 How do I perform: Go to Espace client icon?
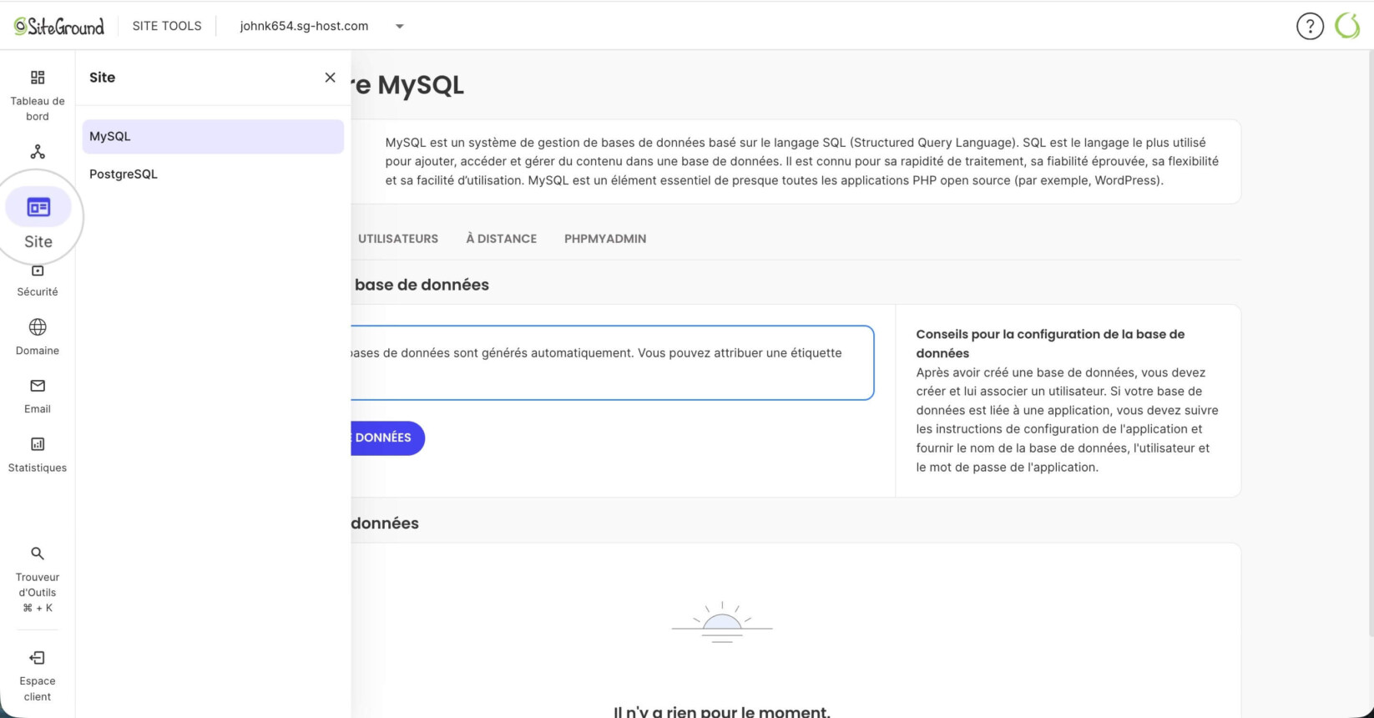click(x=38, y=658)
